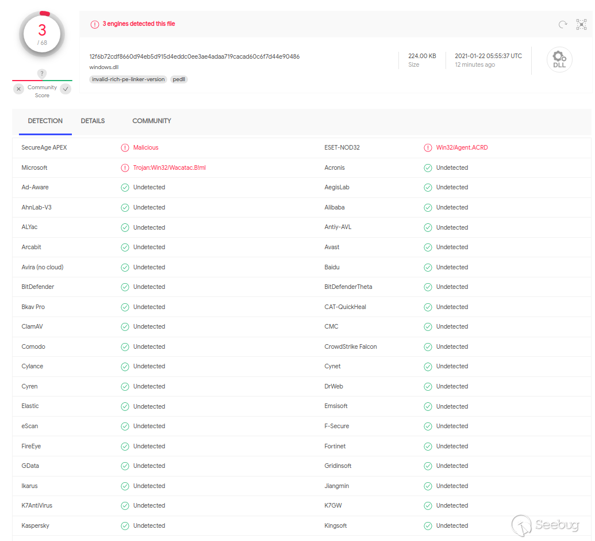Viewport: 595px width, 541px height.
Task: Click the alert icon in SecureAge APEX row
Action: click(125, 148)
